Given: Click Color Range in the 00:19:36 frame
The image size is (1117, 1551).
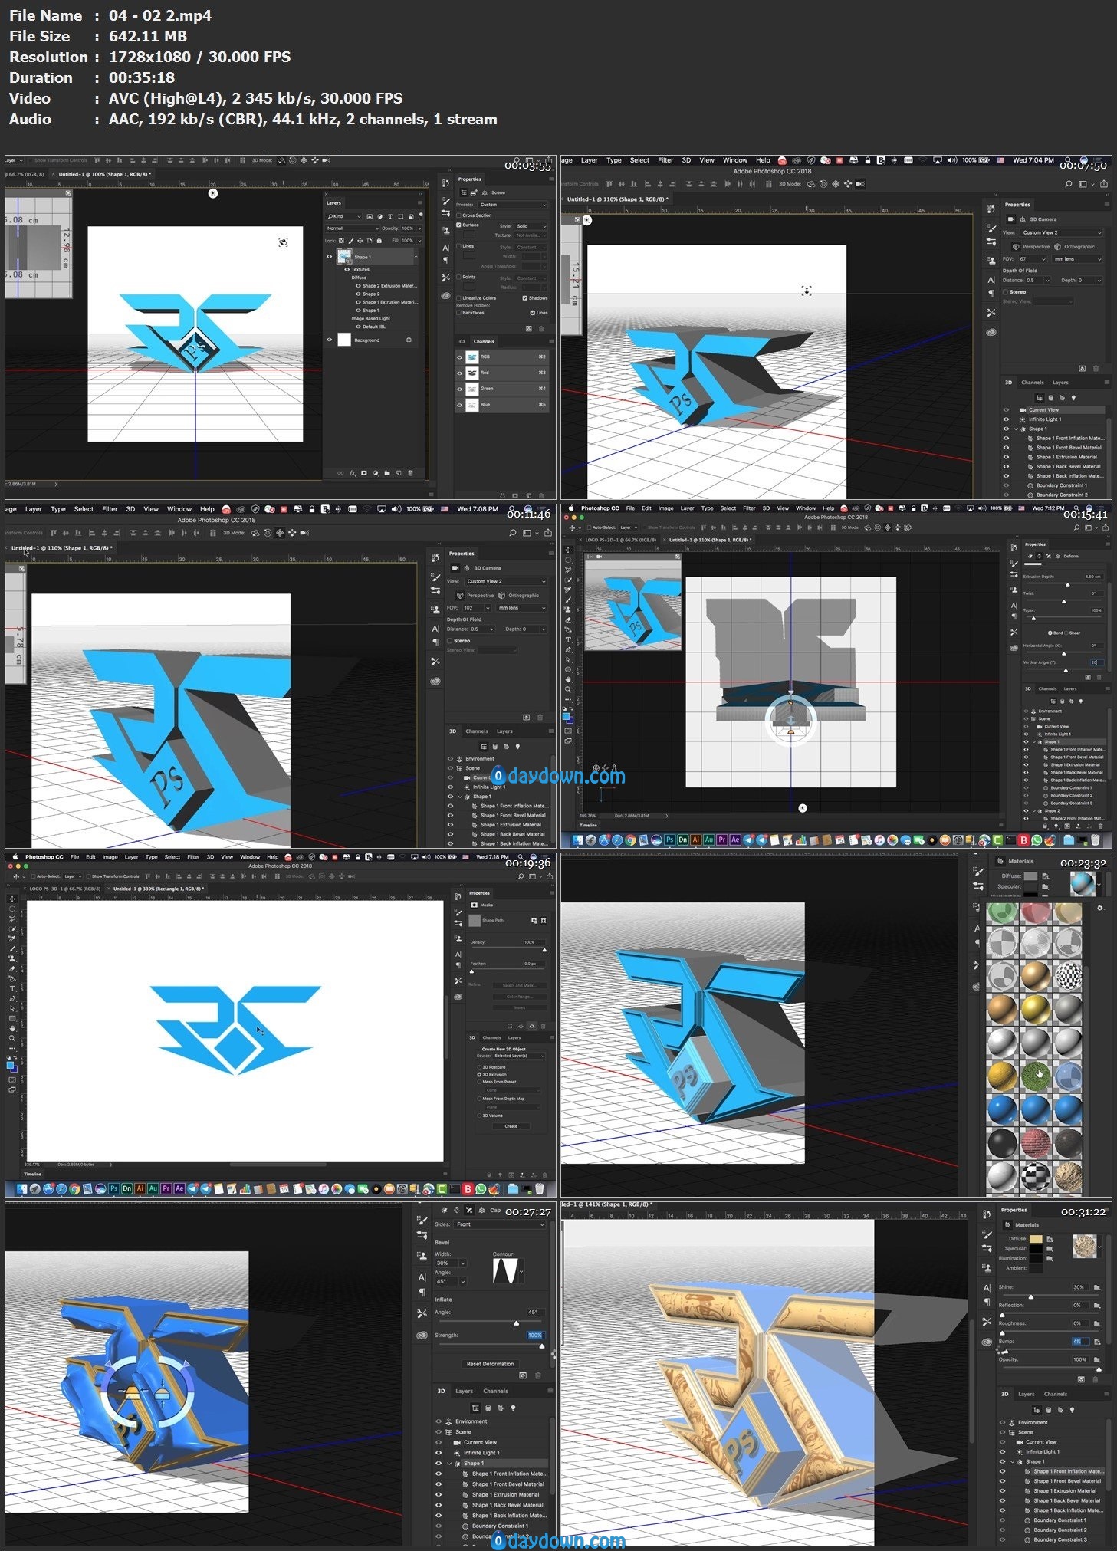Looking at the screenshot, I should tap(520, 997).
